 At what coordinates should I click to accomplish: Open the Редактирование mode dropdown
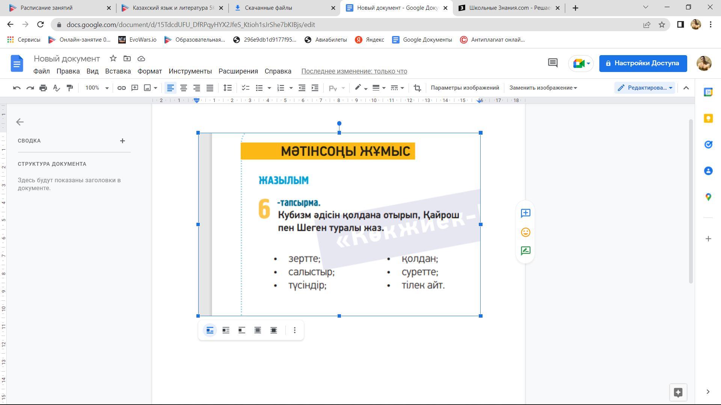645,88
